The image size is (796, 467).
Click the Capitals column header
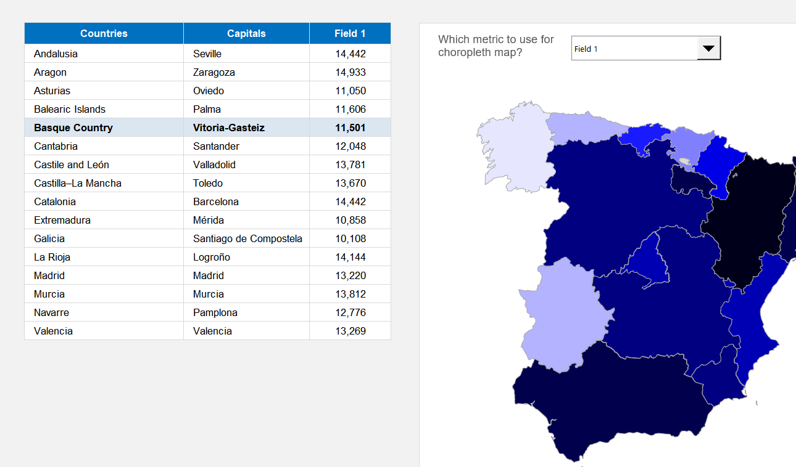pyautogui.click(x=246, y=33)
